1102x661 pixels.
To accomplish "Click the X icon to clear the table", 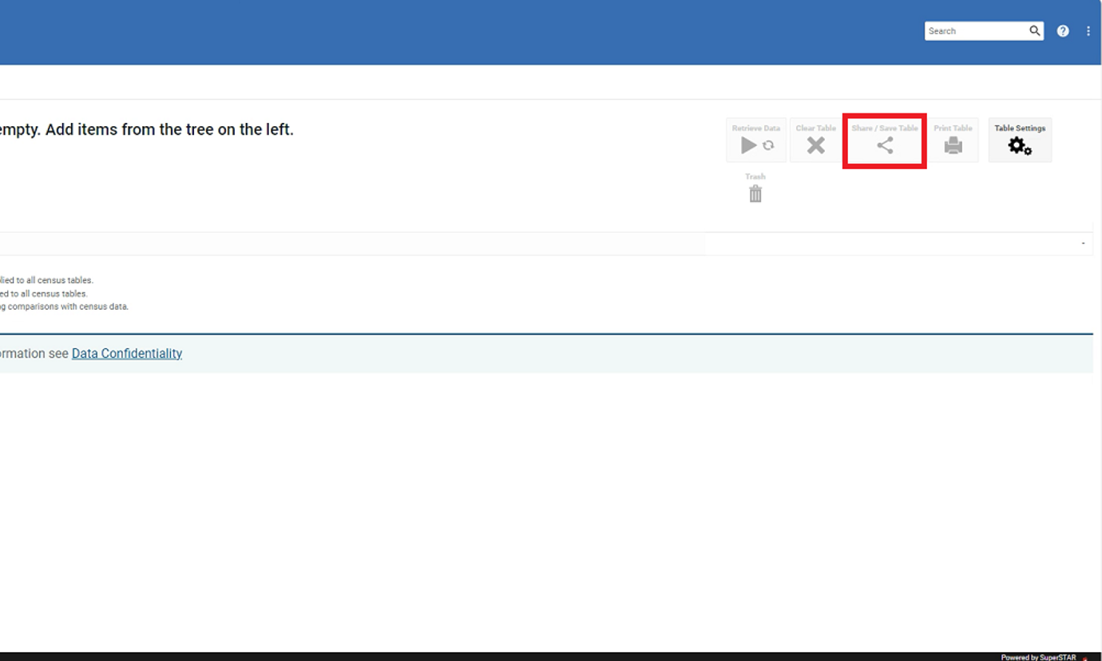I will (815, 145).
